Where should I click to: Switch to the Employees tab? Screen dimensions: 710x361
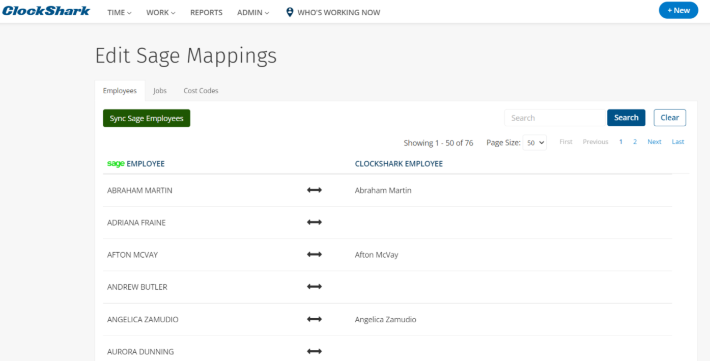(120, 91)
